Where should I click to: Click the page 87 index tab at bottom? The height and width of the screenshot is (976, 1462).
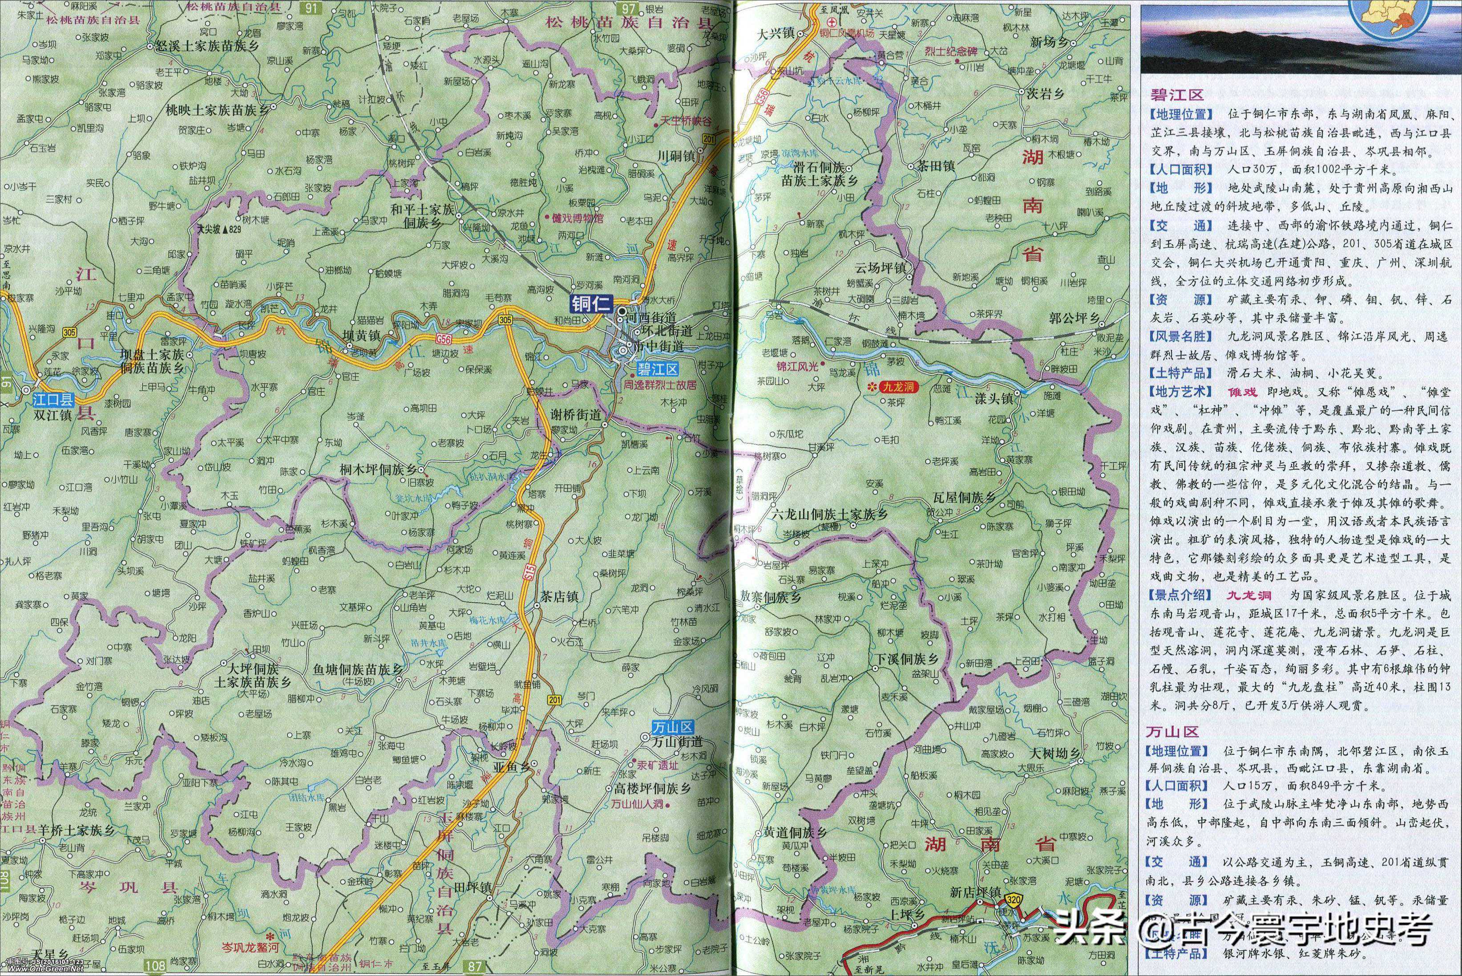click(475, 967)
